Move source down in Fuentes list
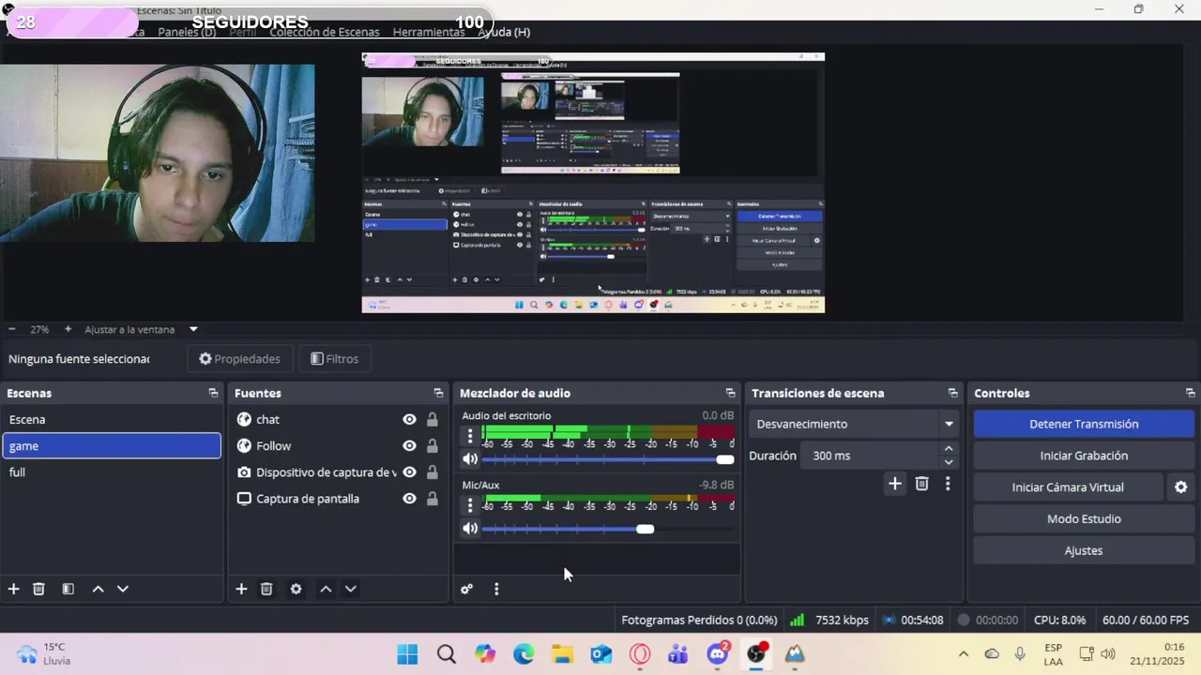The image size is (1201, 675). (x=350, y=589)
